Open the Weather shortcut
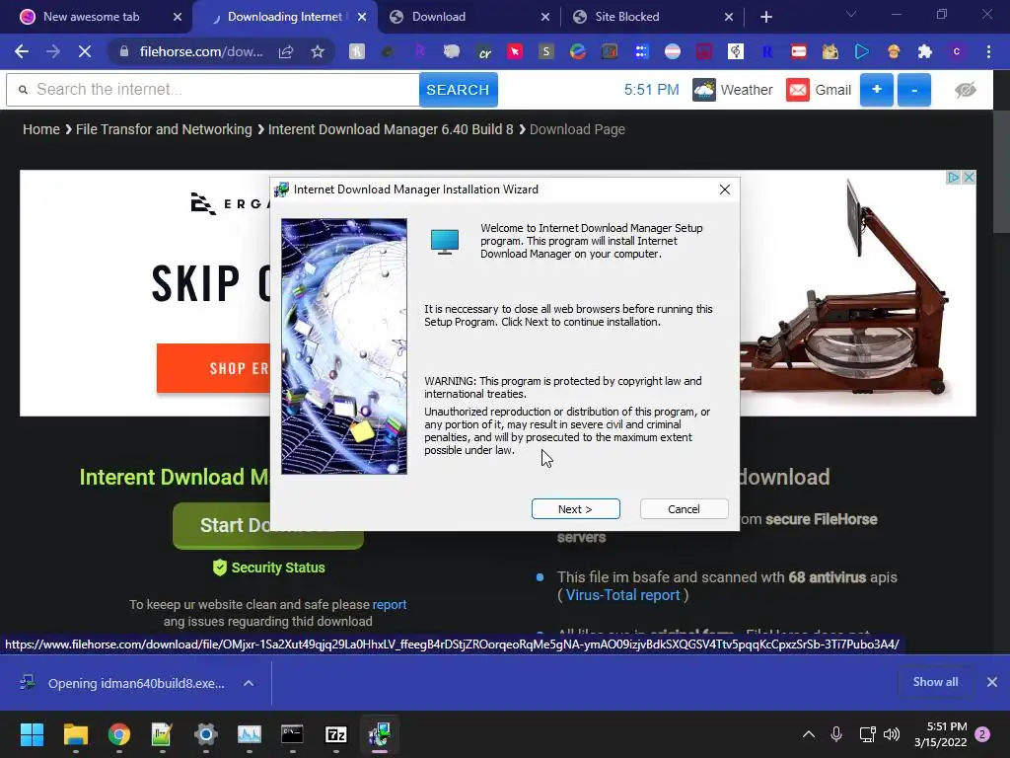This screenshot has width=1010, height=758. click(733, 90)
